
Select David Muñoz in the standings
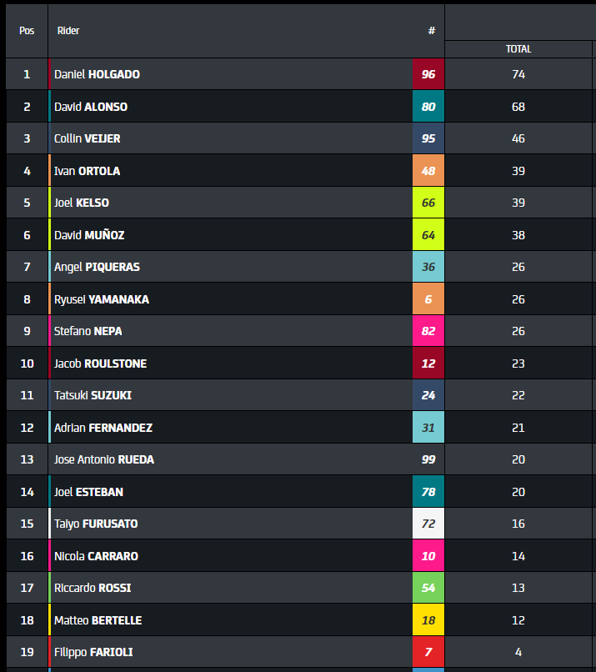[x=89, y=235]
